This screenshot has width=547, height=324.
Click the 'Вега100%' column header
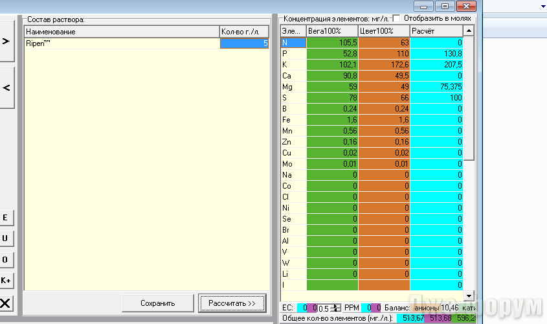click(x=331, y=31)
